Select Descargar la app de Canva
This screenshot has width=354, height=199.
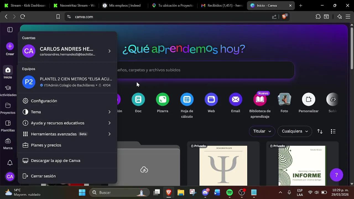pos(67,161)
